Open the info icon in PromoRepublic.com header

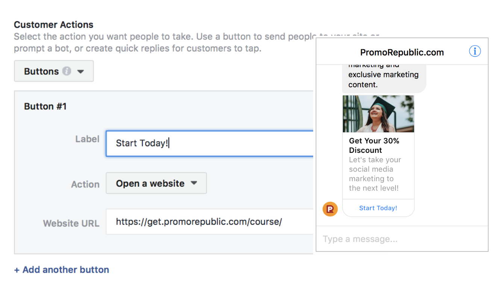coord(475,51)
